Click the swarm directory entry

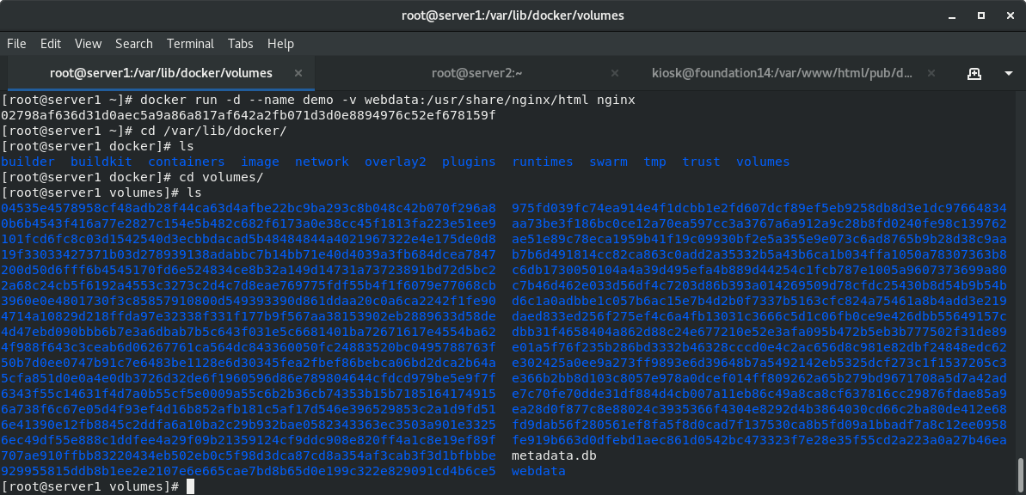609,162
